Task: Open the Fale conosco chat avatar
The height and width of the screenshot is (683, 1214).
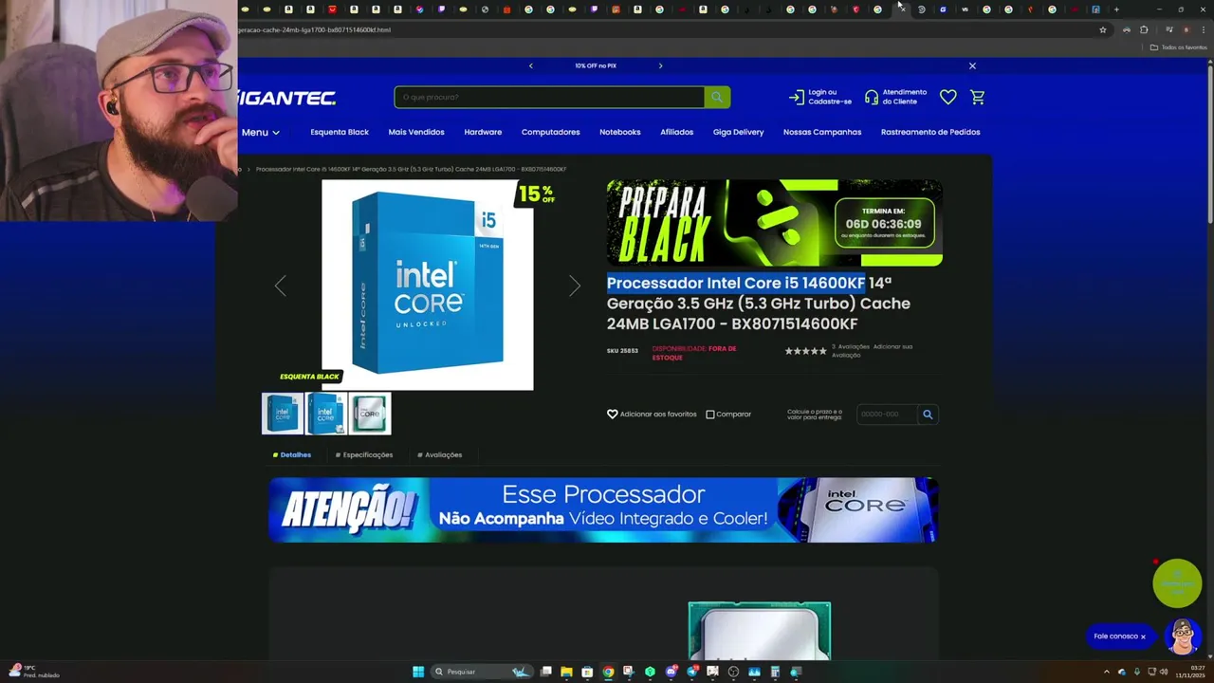Action: coord(1183,637)
